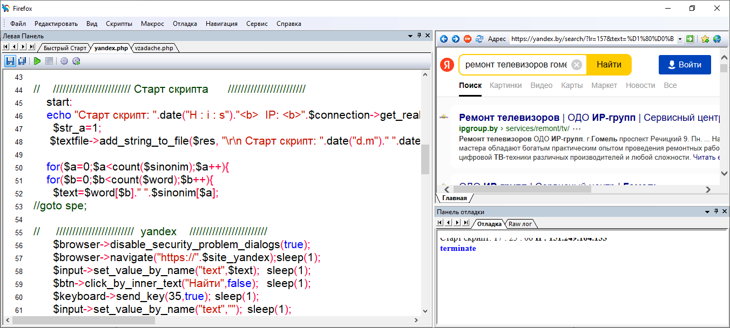The height and width of the screenshot is (328, 730).
Task: Toggle the pin on Панель отладки
Action: coord(716,212)
